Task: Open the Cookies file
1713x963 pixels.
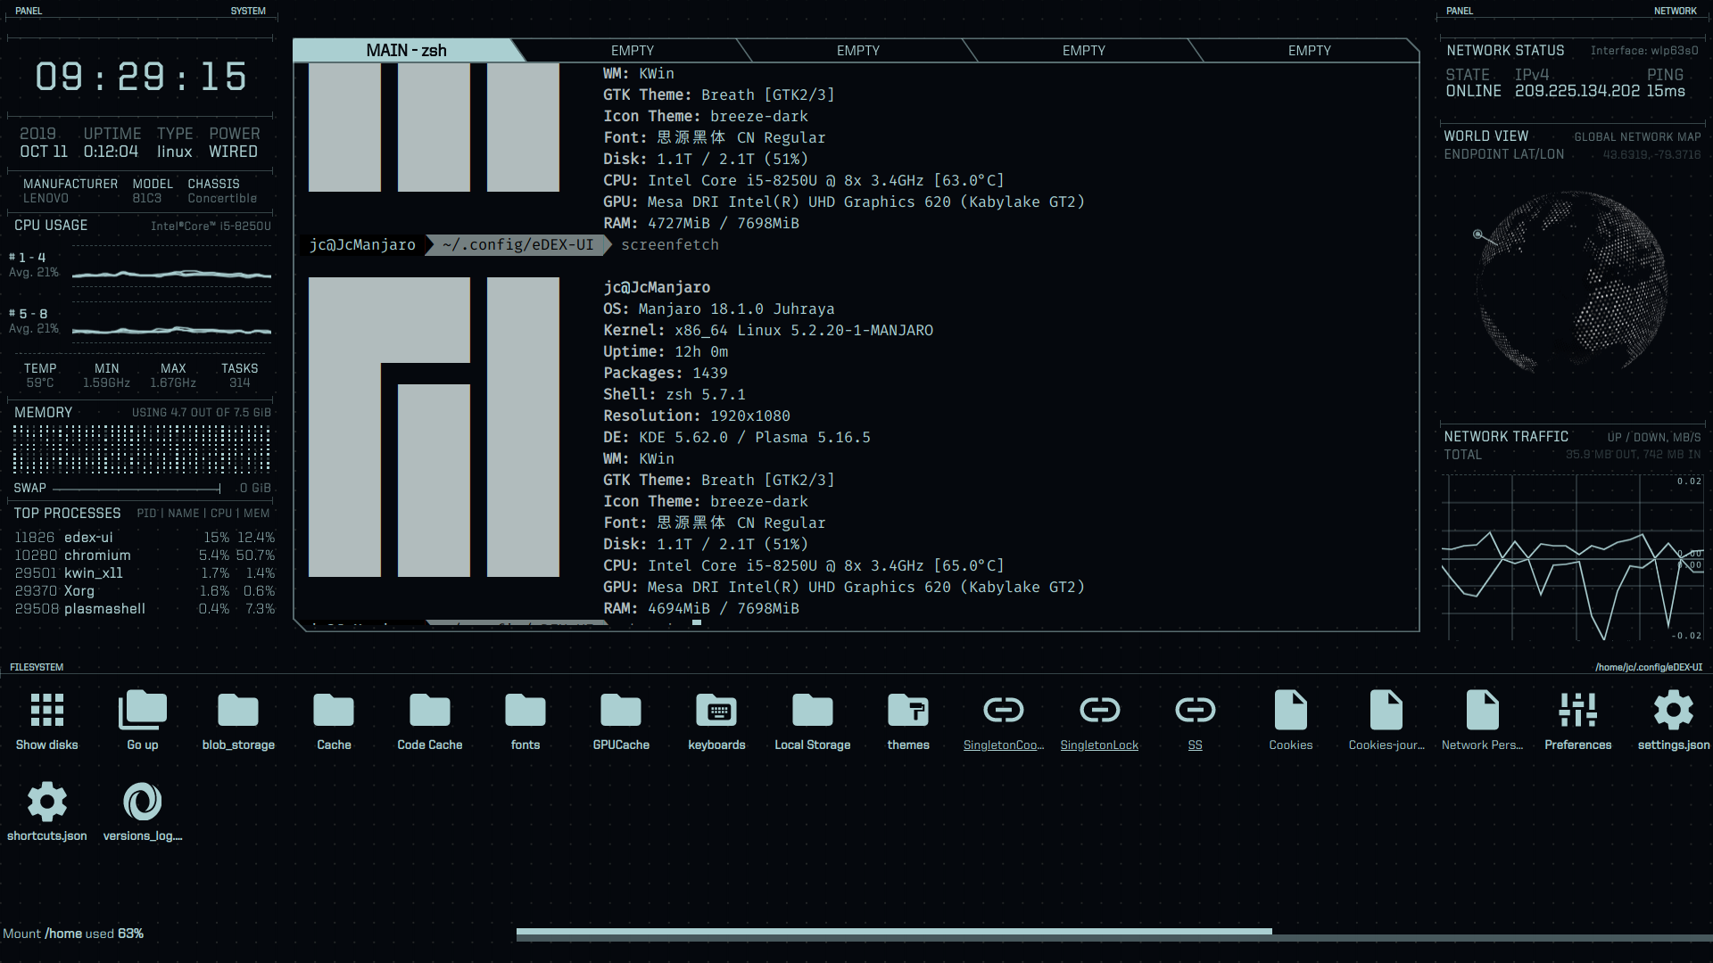Action: pyautogui.click(x=1291, y=710)
